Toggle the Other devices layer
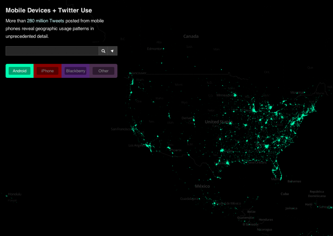 [x=104, y=71]
